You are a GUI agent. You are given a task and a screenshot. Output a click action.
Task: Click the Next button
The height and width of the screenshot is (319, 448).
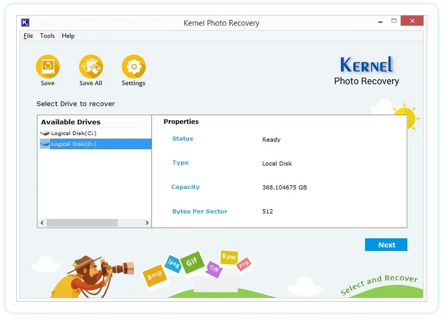[386, 245]
